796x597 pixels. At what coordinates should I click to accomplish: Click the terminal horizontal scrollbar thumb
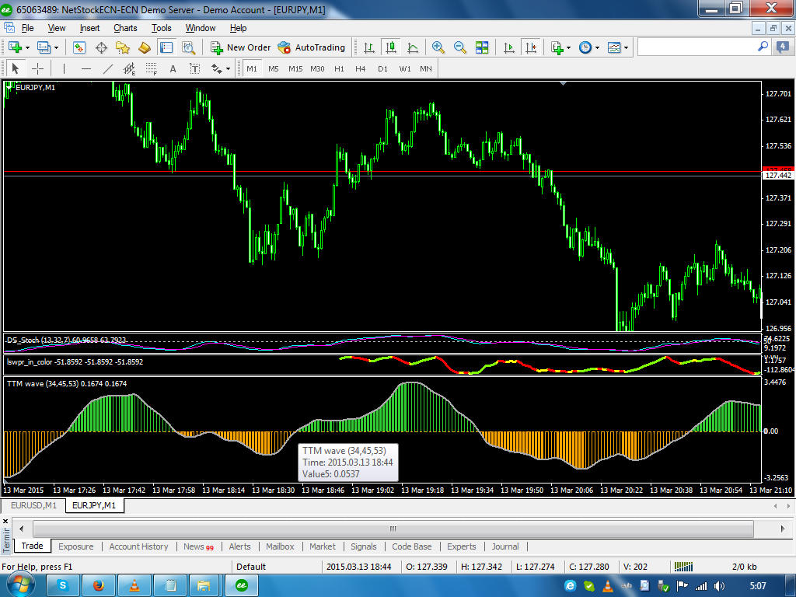393,529
